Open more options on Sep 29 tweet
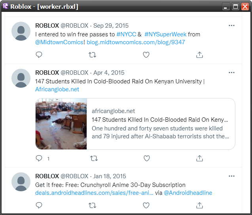 231,26
